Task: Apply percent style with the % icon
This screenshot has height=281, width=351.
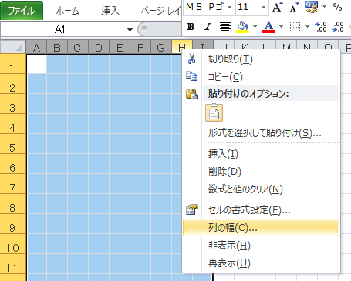Action: [x=337, y=7]
